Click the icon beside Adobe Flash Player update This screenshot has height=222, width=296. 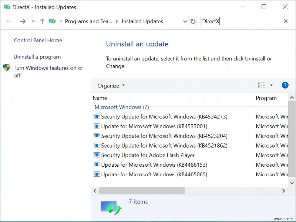click(97, 155)
